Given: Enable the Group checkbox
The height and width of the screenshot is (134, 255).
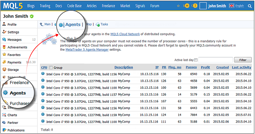Looking at the screenshot, I should [51, 68].
